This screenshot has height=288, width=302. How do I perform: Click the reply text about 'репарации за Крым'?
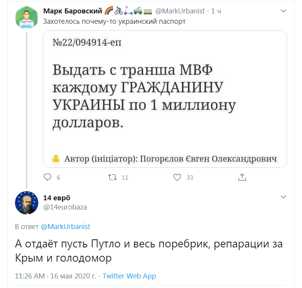pyautogui.click(x=149, y=251)
